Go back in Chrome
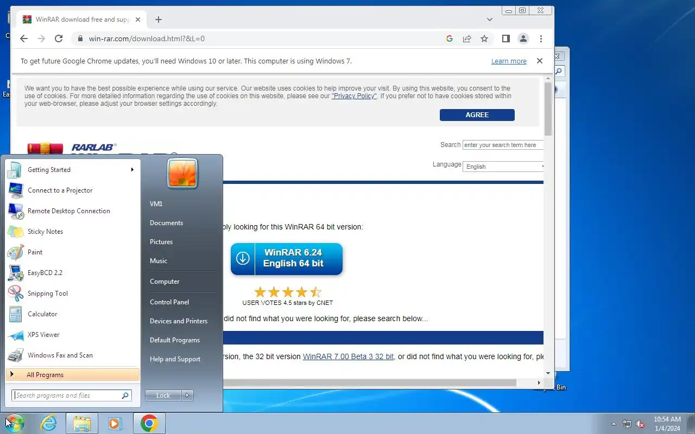Image resolution: width=695 pixels, height=434 pixels. click(23, 39)
